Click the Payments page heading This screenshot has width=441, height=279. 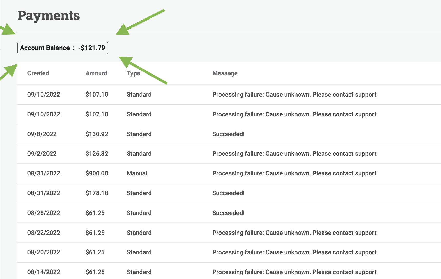click(x=49, y=15)
